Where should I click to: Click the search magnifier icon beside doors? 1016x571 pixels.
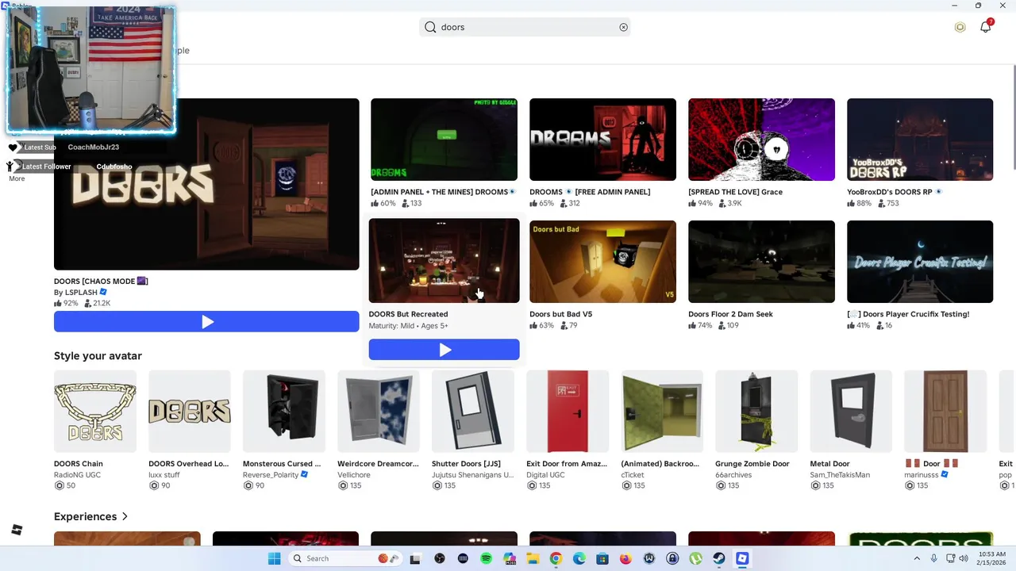tap(430, 27)
